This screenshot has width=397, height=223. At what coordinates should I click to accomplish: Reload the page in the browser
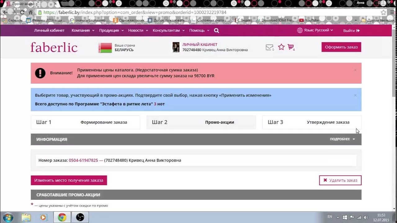[x=22, y=12]
